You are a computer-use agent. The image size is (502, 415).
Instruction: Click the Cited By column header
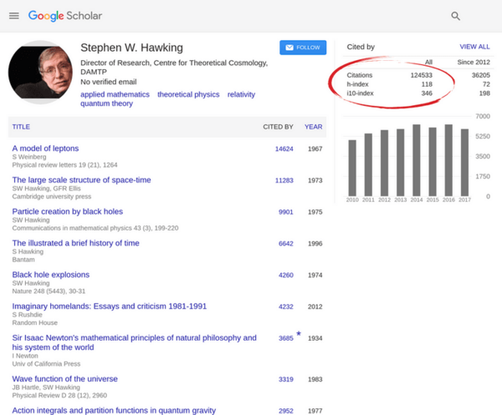(x=278, y=127)
